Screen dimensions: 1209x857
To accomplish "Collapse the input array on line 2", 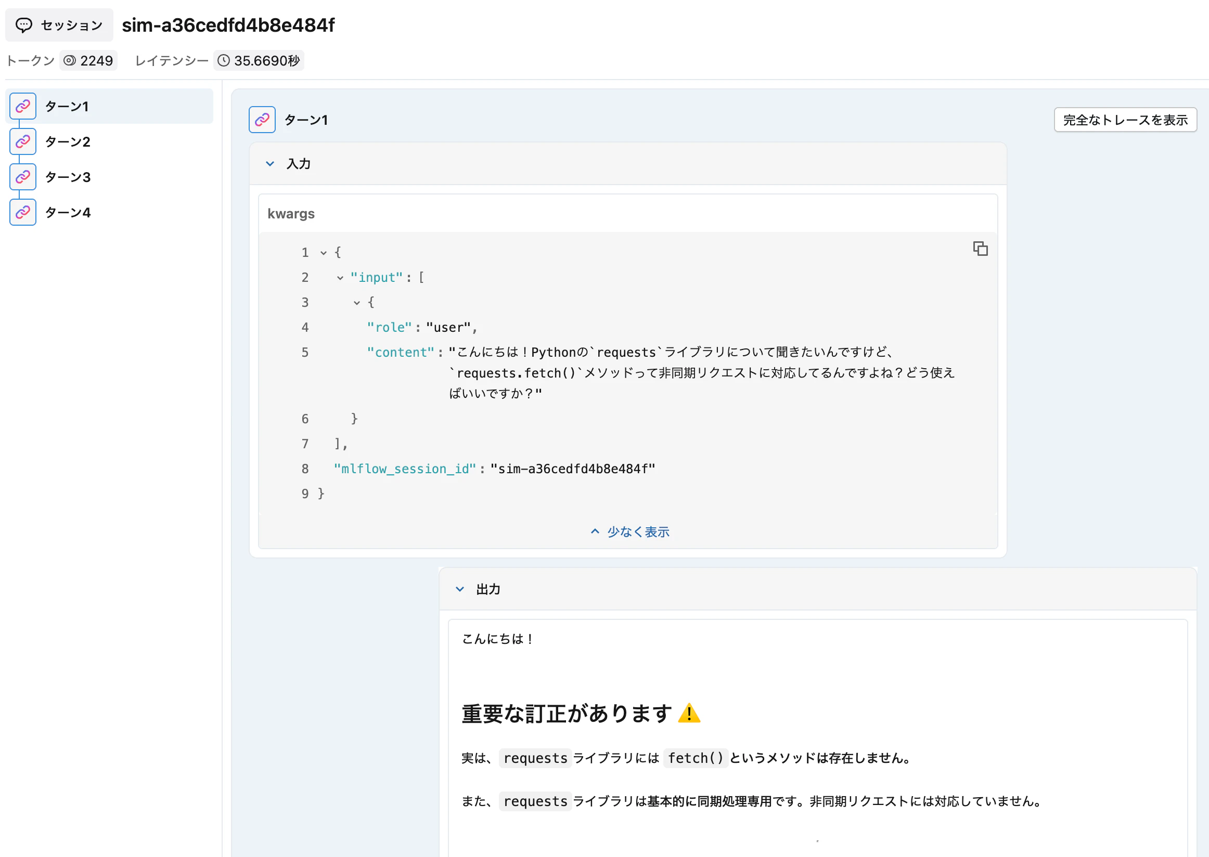I will tap(340, 278).
